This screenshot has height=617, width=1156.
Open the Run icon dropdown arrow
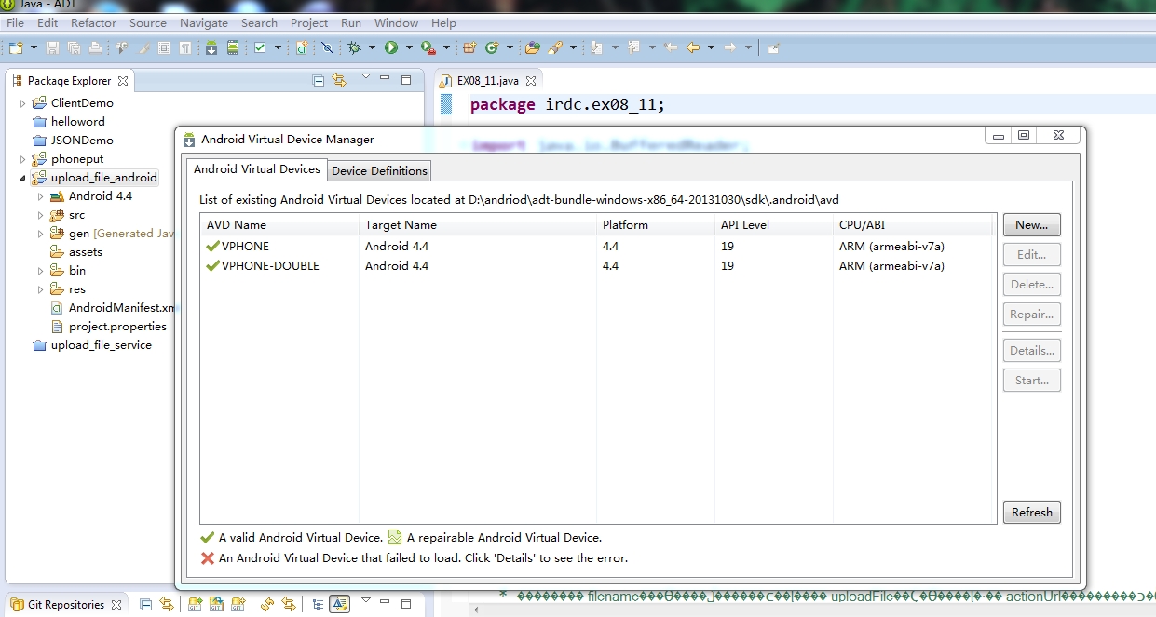409,47
